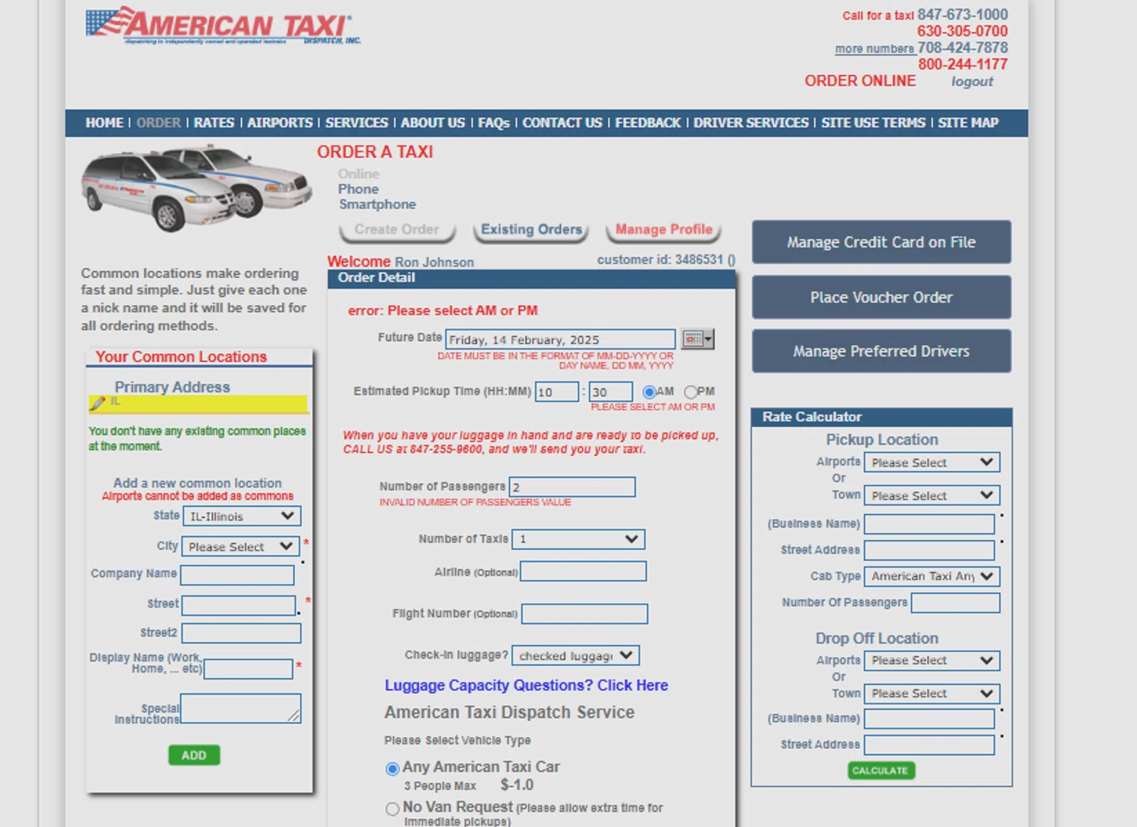Image resolution: width=1137 pixels, height=827 pixels.
Task: Click the American Taxi logo
Action: point(222,26)
